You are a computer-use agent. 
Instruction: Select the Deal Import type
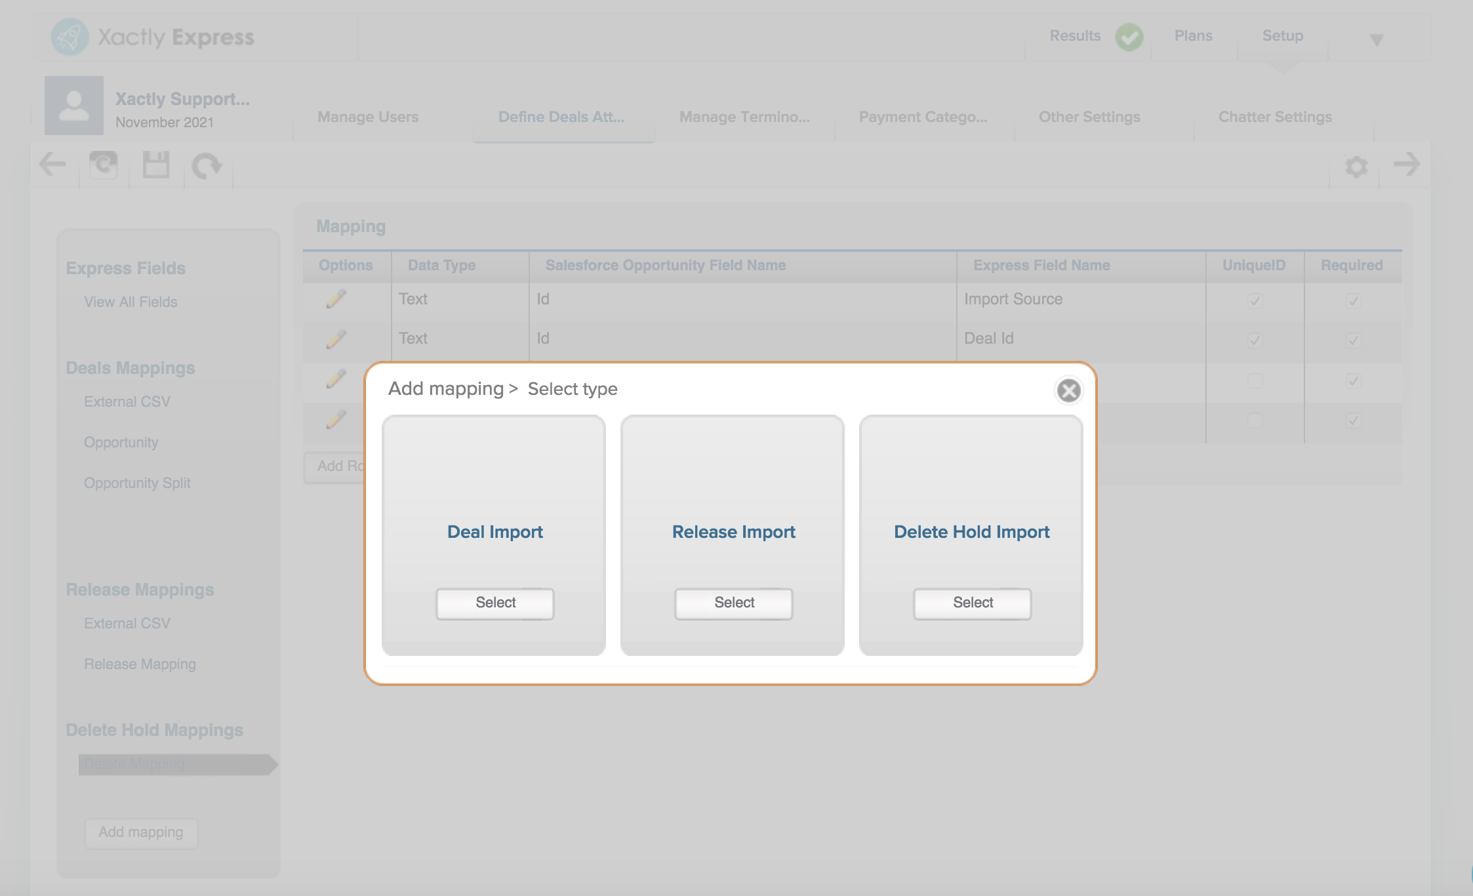[495, 603]
